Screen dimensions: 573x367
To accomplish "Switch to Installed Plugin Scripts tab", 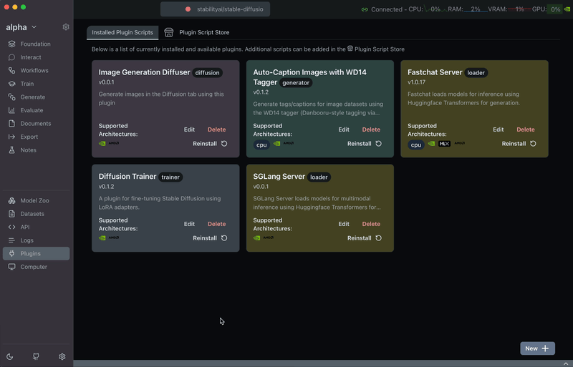I will (122, 32).
